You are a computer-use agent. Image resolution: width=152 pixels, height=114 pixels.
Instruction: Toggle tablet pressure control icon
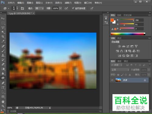pos(92,9)
